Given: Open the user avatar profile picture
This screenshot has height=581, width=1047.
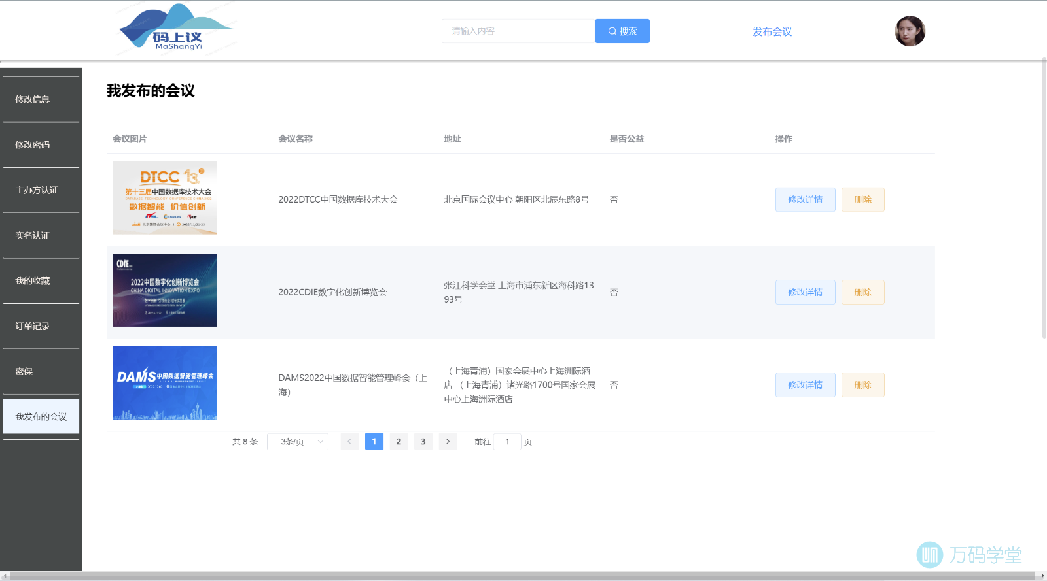Looking at the screenshot, I should [x=910, y=31].
